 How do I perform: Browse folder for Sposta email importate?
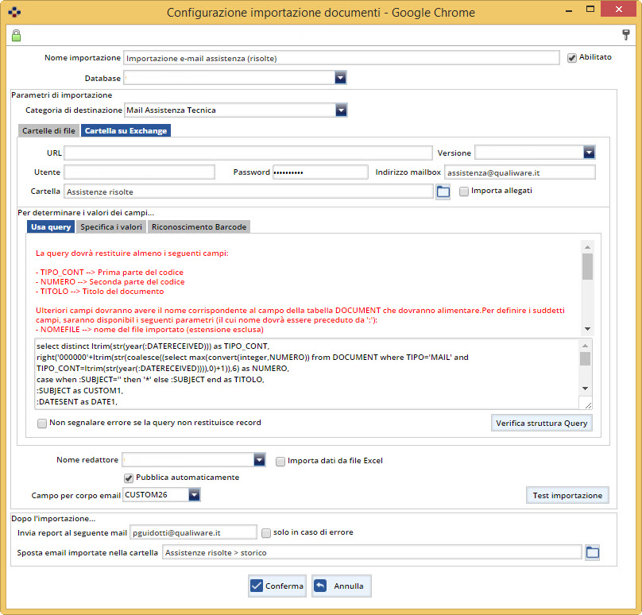pos(592,553)
